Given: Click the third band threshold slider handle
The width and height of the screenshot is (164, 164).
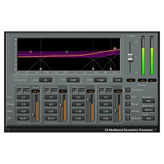Looking at the screenshot, I should point(89,100).
